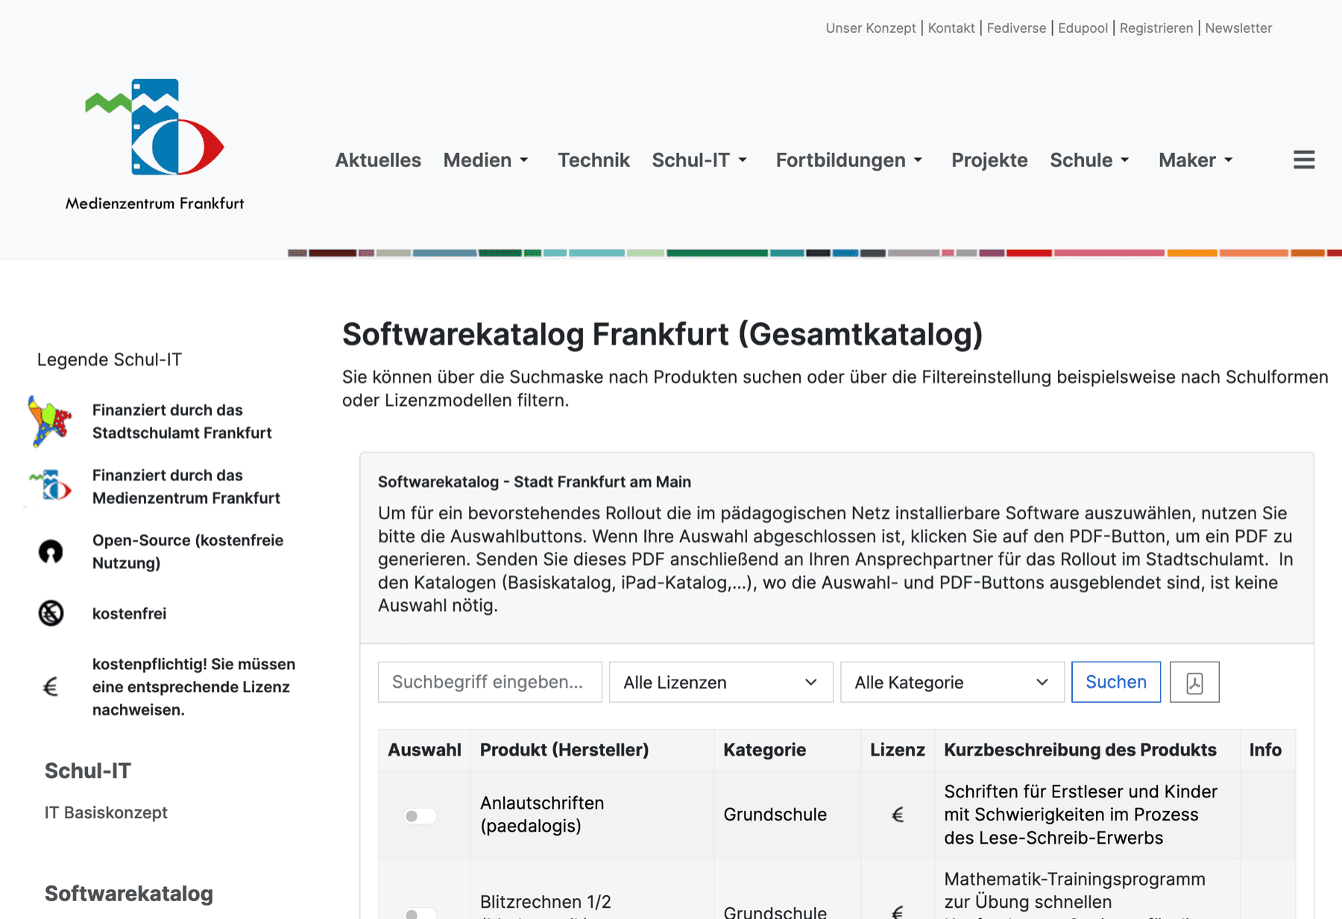Screen dimensions: 1342x919
Task: Go to the Aktuelles menu item
Action: [378, 160]
